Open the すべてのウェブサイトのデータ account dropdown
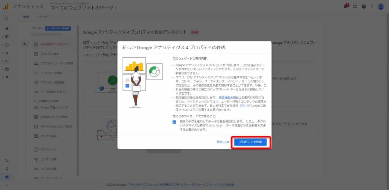The height and width of the screenshot is (190, 389). coord(84,8)
